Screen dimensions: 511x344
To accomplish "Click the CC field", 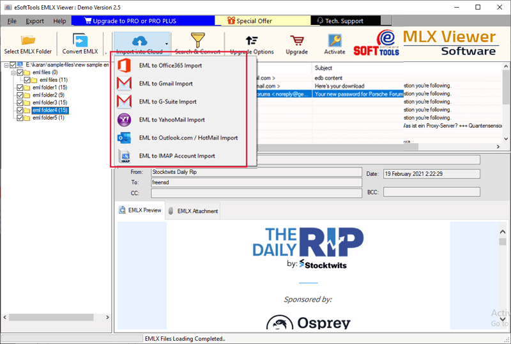I will pos(256,193).
